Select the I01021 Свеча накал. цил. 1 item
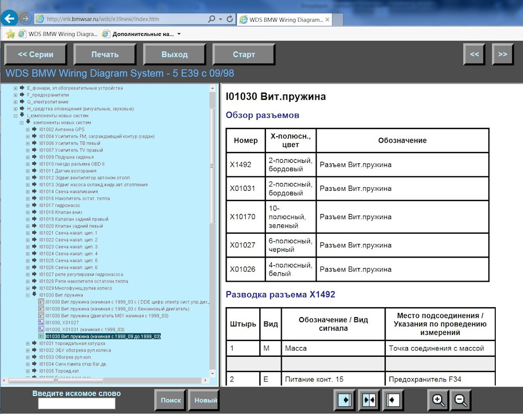This screenshot has height=414, width=523. pyautogui.click(x=68, y=233)
